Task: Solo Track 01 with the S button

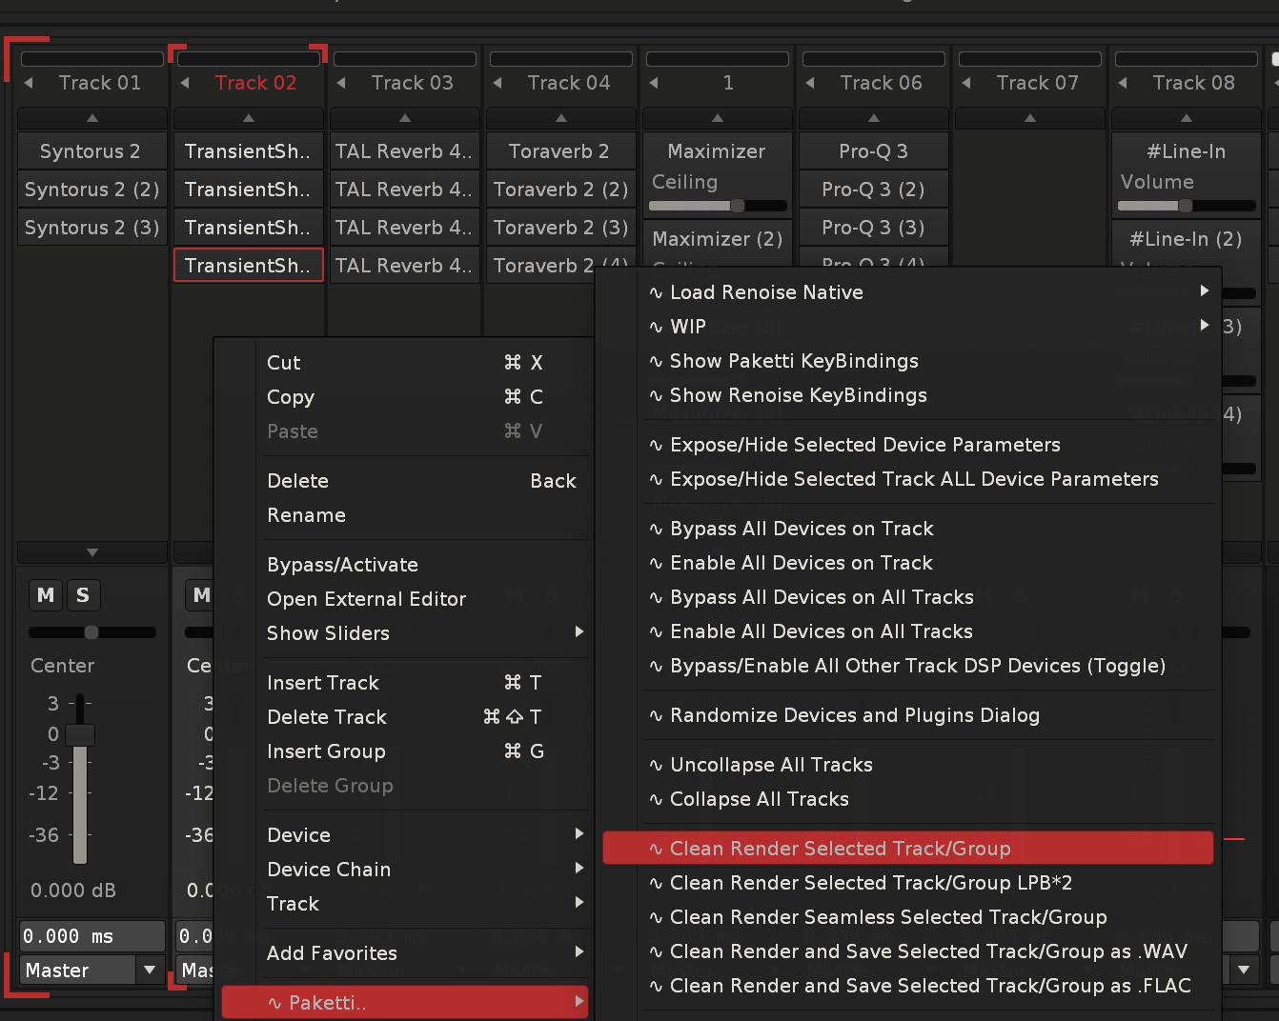Action: pyautogui.click(x=83, y=595)
